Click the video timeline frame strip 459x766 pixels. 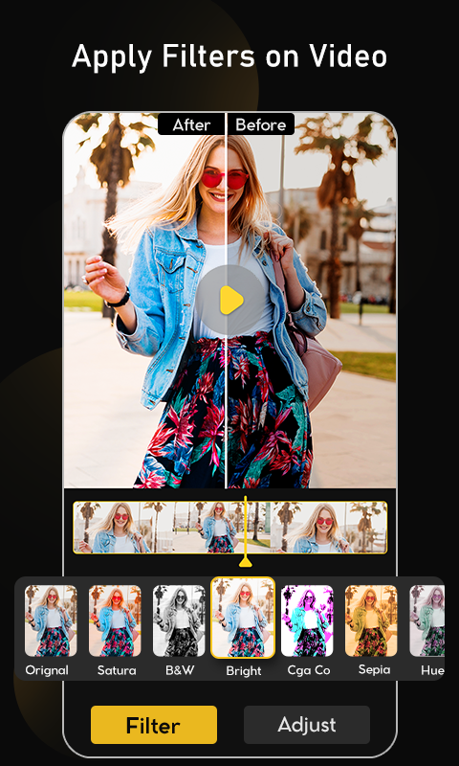tap(230, 528)
